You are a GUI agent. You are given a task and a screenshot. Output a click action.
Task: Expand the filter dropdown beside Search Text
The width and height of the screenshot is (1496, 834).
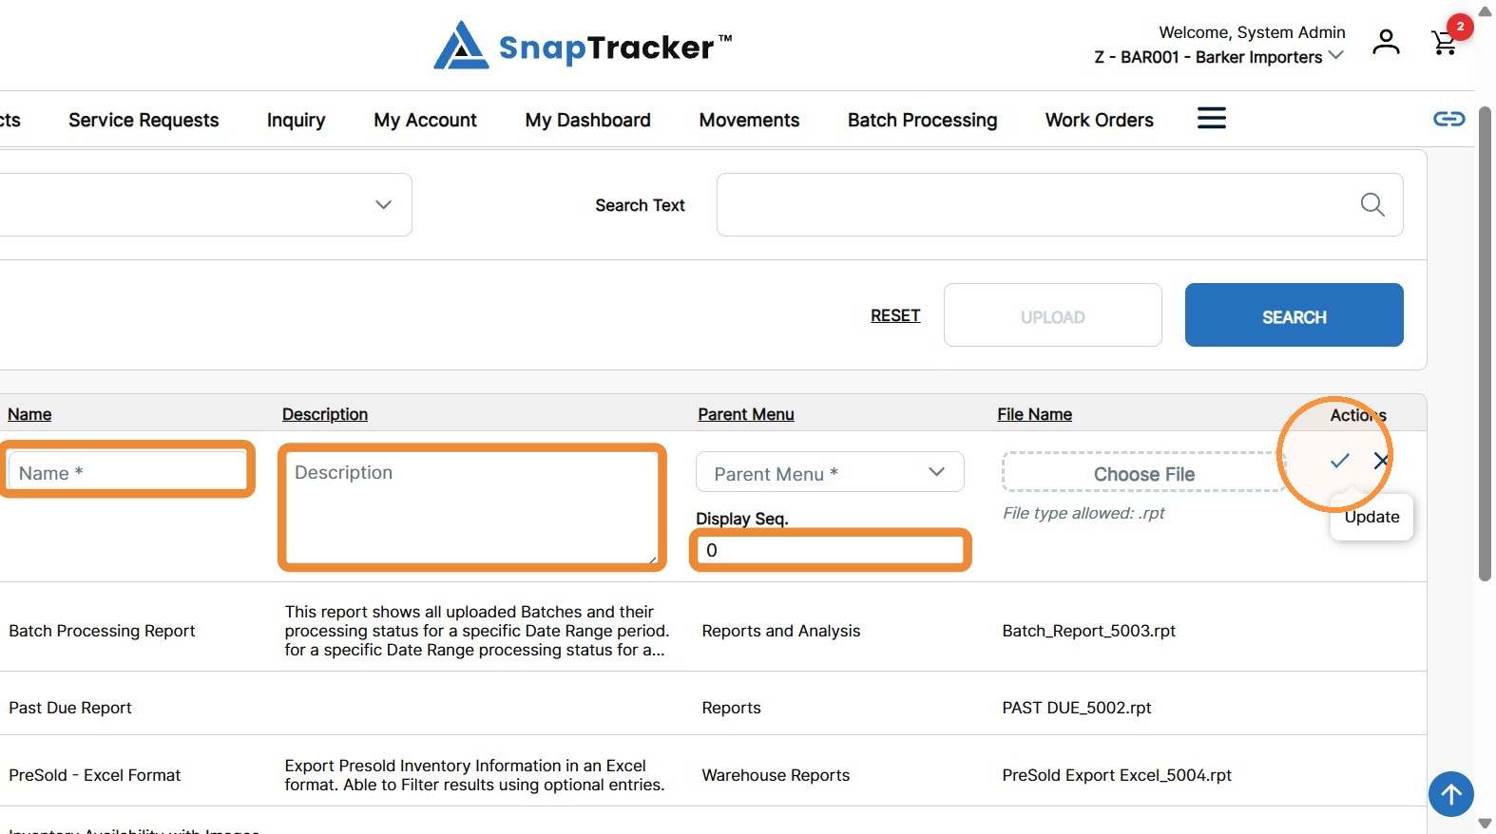tap(205, 204)
